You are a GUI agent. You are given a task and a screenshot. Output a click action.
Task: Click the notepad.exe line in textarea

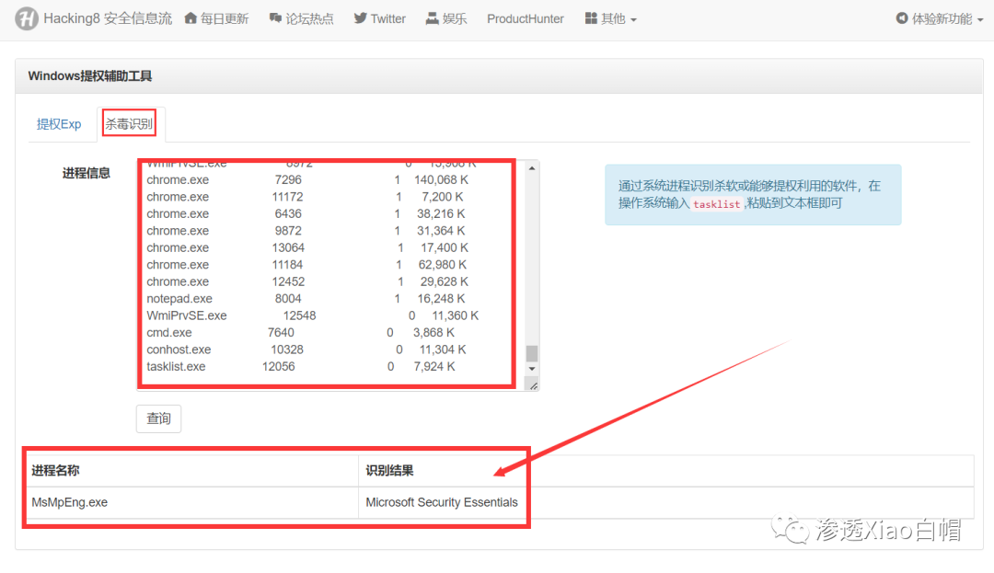coord(306,299)
